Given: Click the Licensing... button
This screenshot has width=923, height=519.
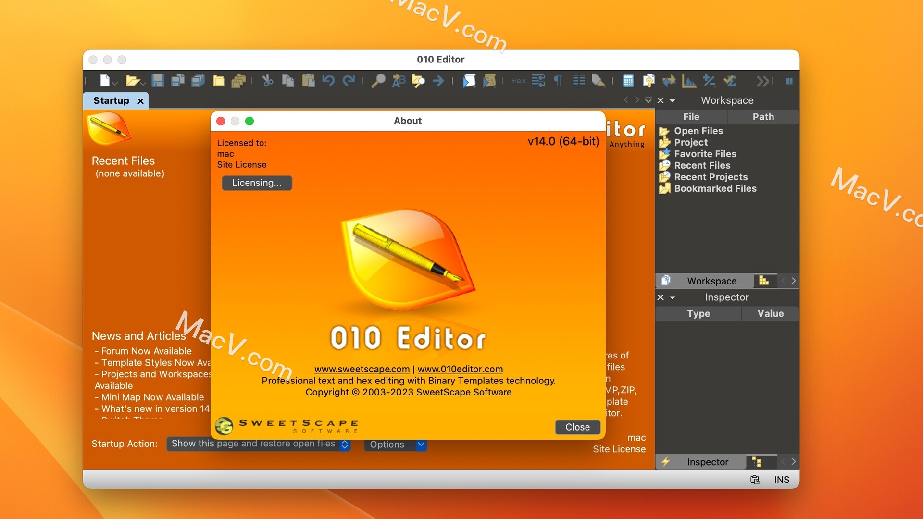Looking at the screenshot, I should coord(257,183).
